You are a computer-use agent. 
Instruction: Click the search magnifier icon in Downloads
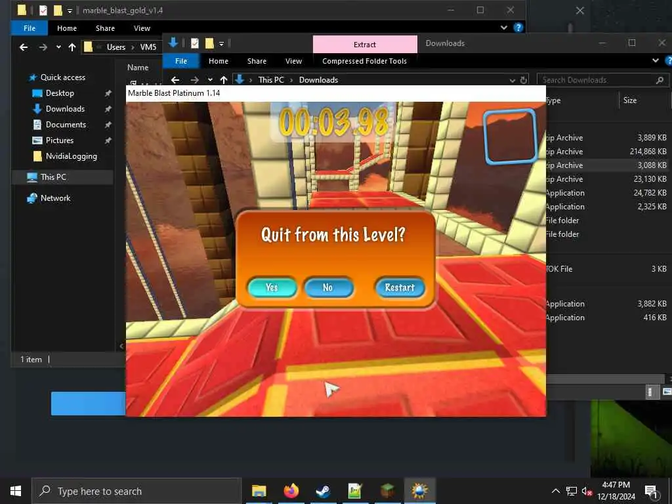(x=660, y=79)
